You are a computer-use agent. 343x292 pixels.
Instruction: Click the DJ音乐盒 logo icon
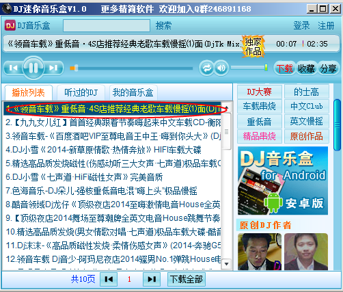tap(10, 25)
